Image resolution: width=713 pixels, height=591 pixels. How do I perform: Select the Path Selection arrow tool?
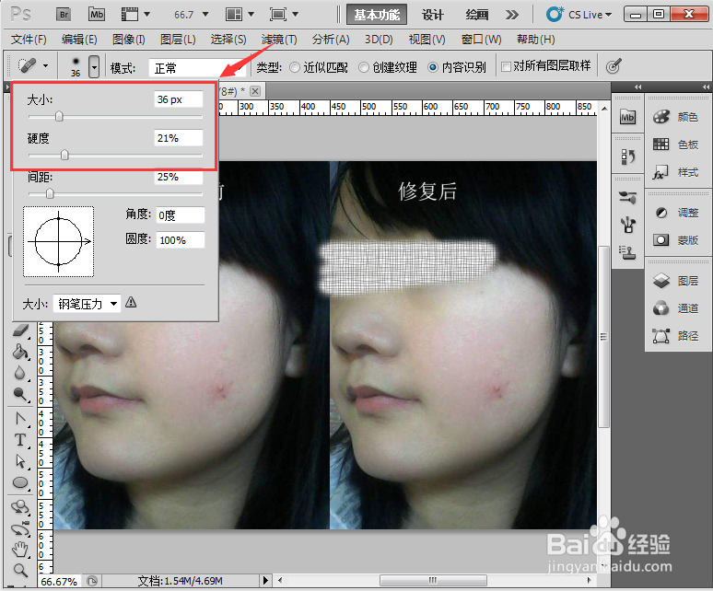[x=20, y=460]
